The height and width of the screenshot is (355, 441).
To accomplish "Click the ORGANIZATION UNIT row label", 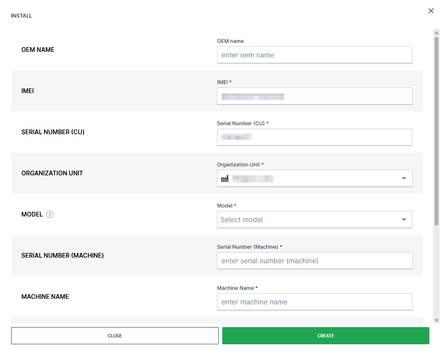I will [52, 173].
